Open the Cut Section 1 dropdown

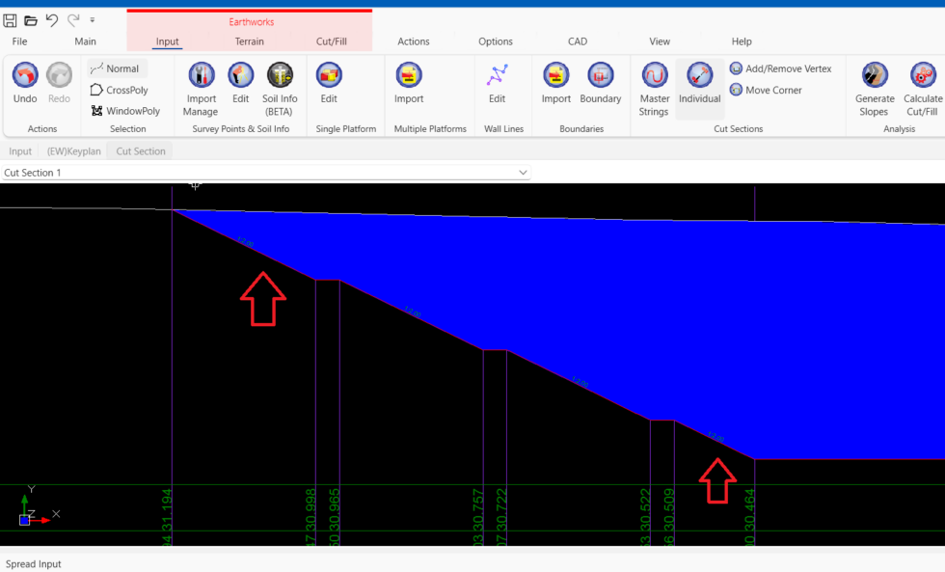tap(523, 172)
